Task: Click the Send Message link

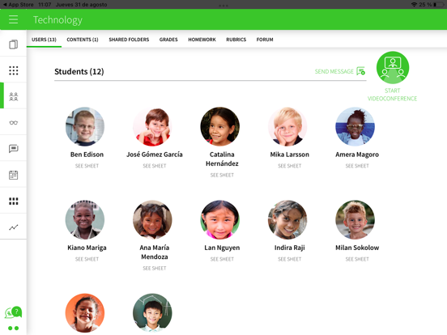Action: click(334, 71)
